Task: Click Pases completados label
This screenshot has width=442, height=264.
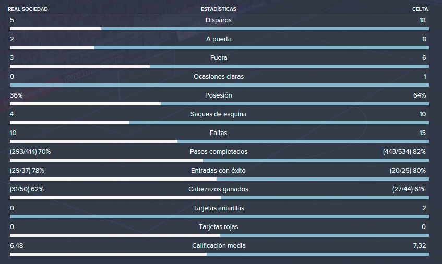Action: coord(219,152)
